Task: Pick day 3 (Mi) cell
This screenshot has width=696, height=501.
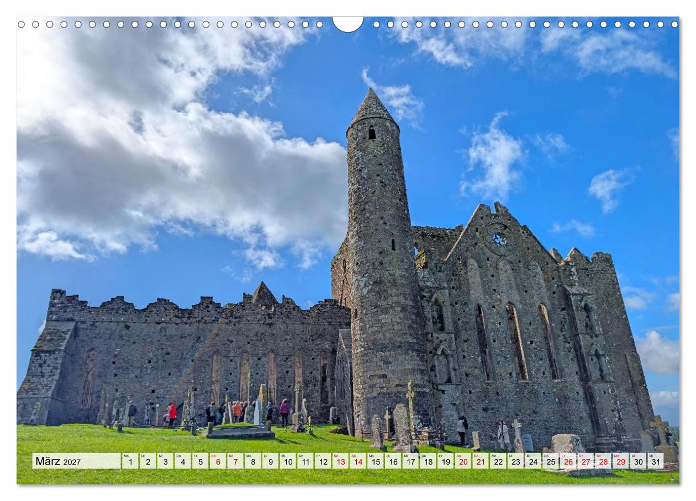Action: point(165,461)
